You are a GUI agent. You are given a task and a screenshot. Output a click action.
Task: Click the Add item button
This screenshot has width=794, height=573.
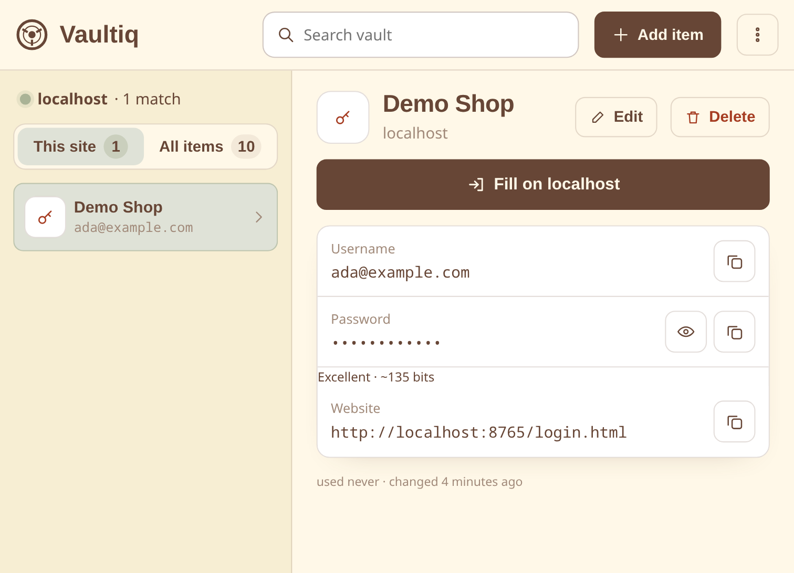pyautogui.click(x=657, y=35)
